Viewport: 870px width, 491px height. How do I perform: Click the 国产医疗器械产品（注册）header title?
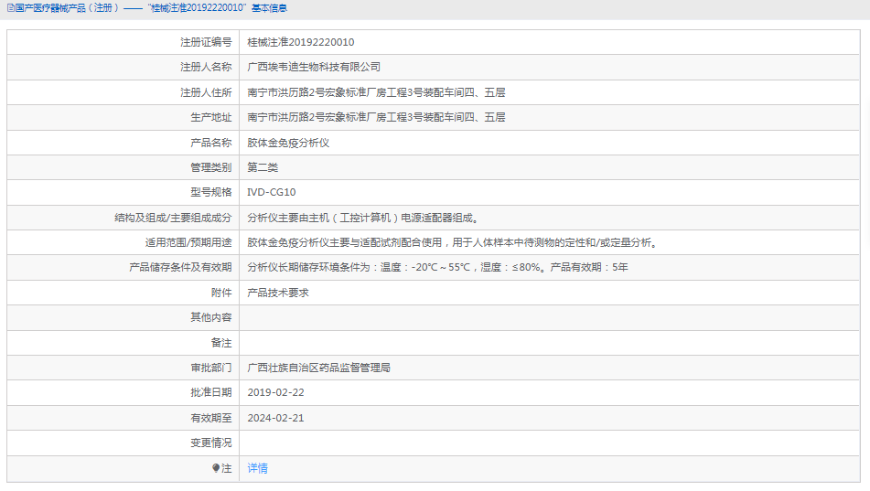tap(67, 8)
